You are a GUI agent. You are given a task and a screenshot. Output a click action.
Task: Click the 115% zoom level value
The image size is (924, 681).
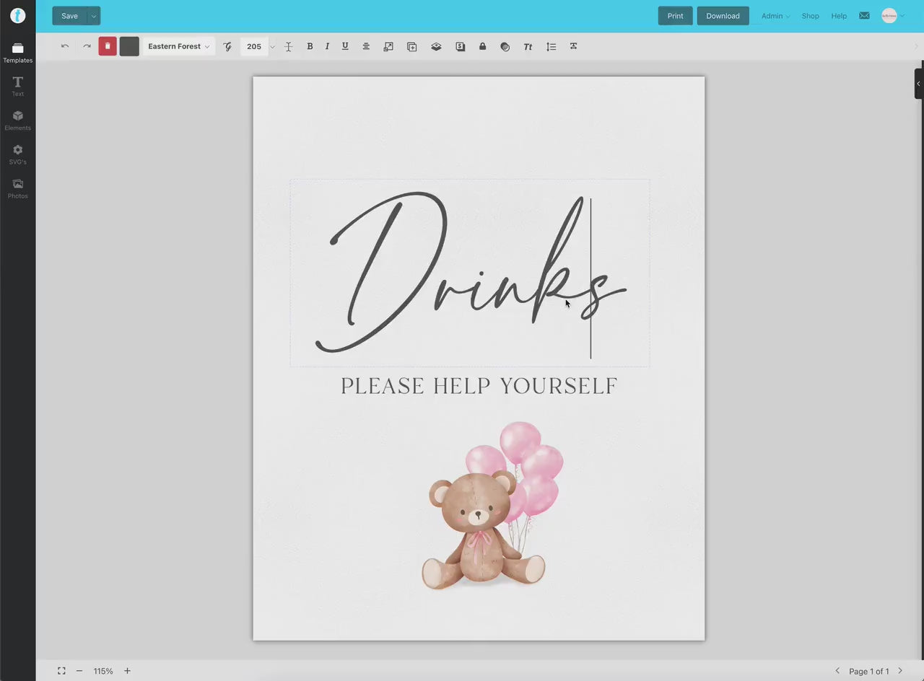[x=103, y=671]
